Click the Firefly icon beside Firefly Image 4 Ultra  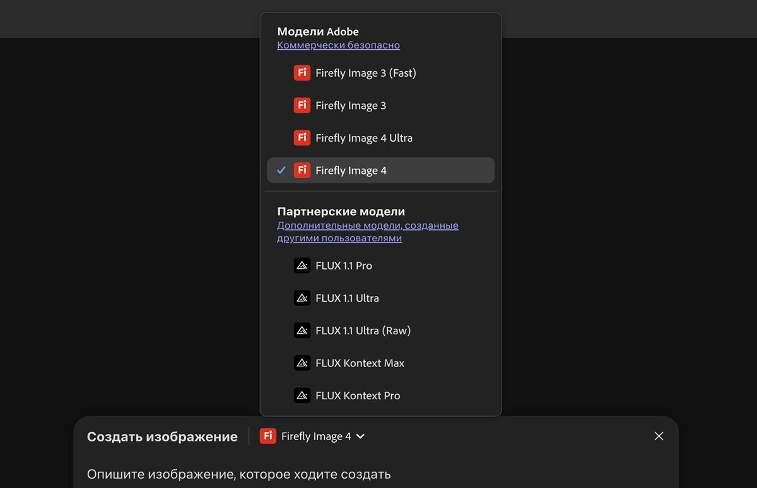click(x=302, y=138)
